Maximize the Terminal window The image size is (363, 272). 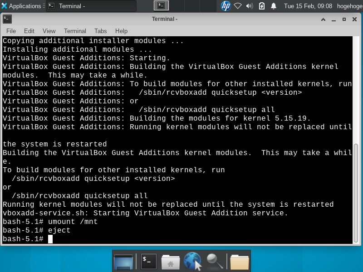344,19
